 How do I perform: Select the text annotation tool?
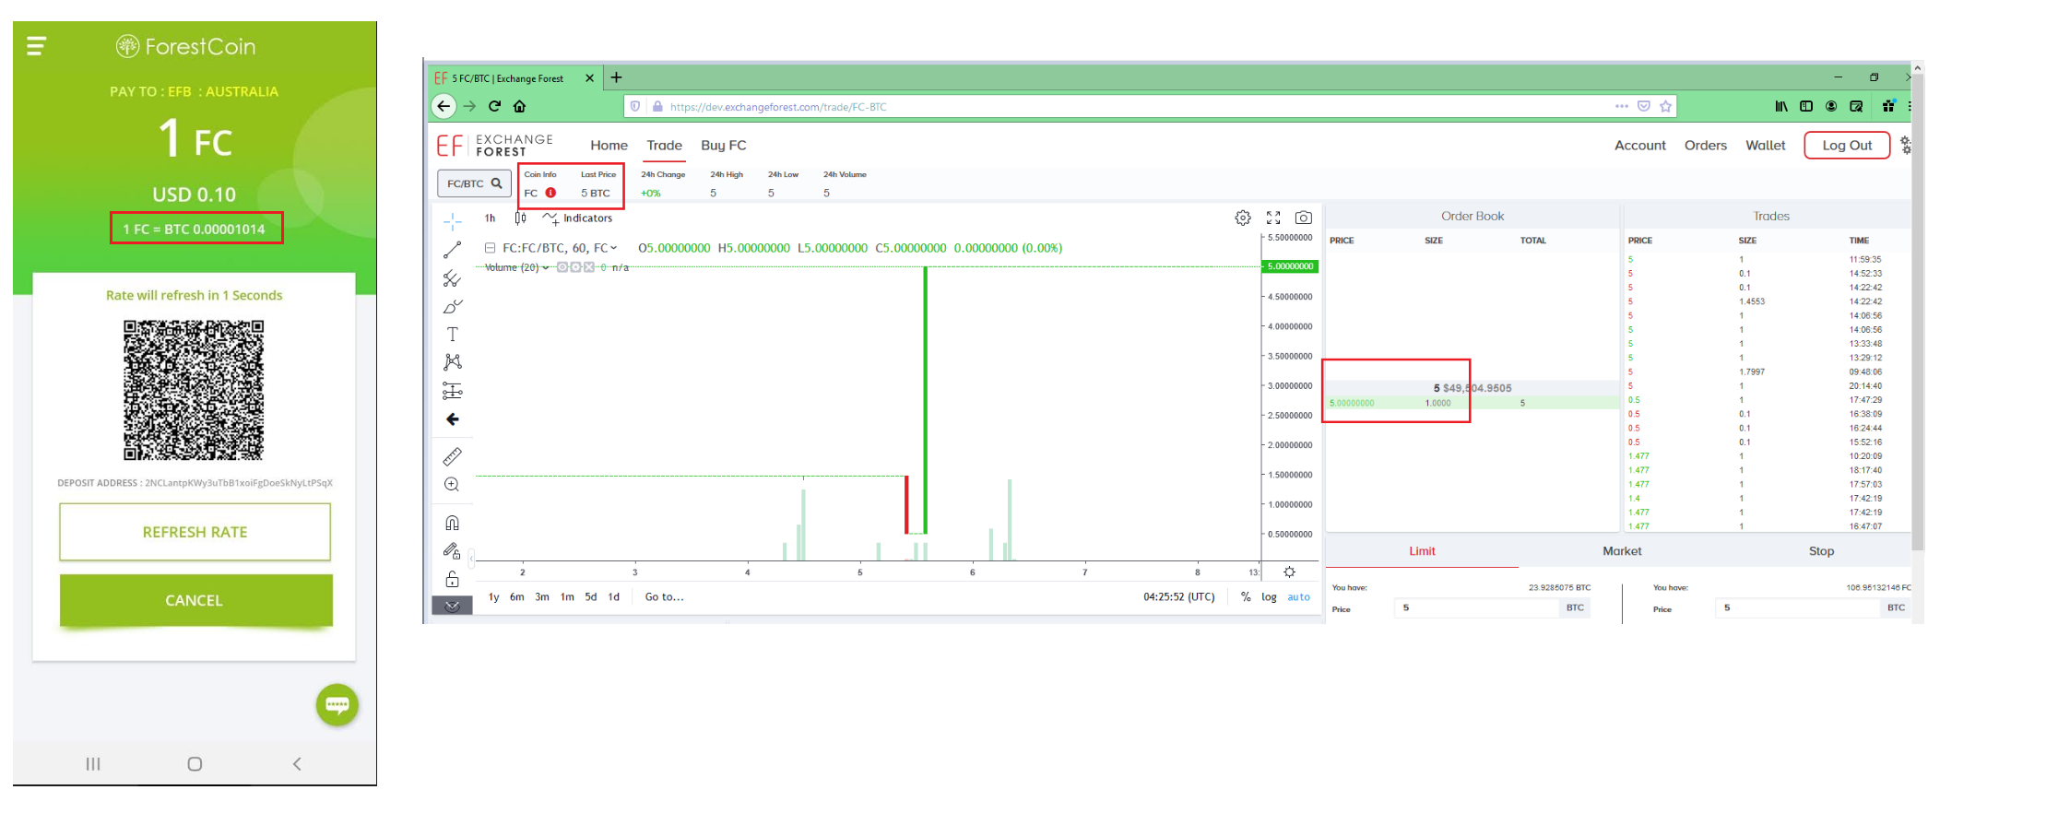pos(452,335)
